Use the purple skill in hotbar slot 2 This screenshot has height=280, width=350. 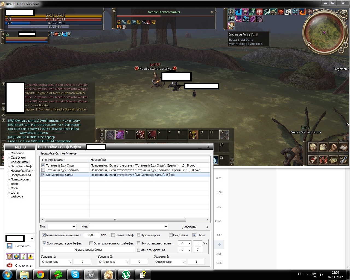[x=120, y=135]
